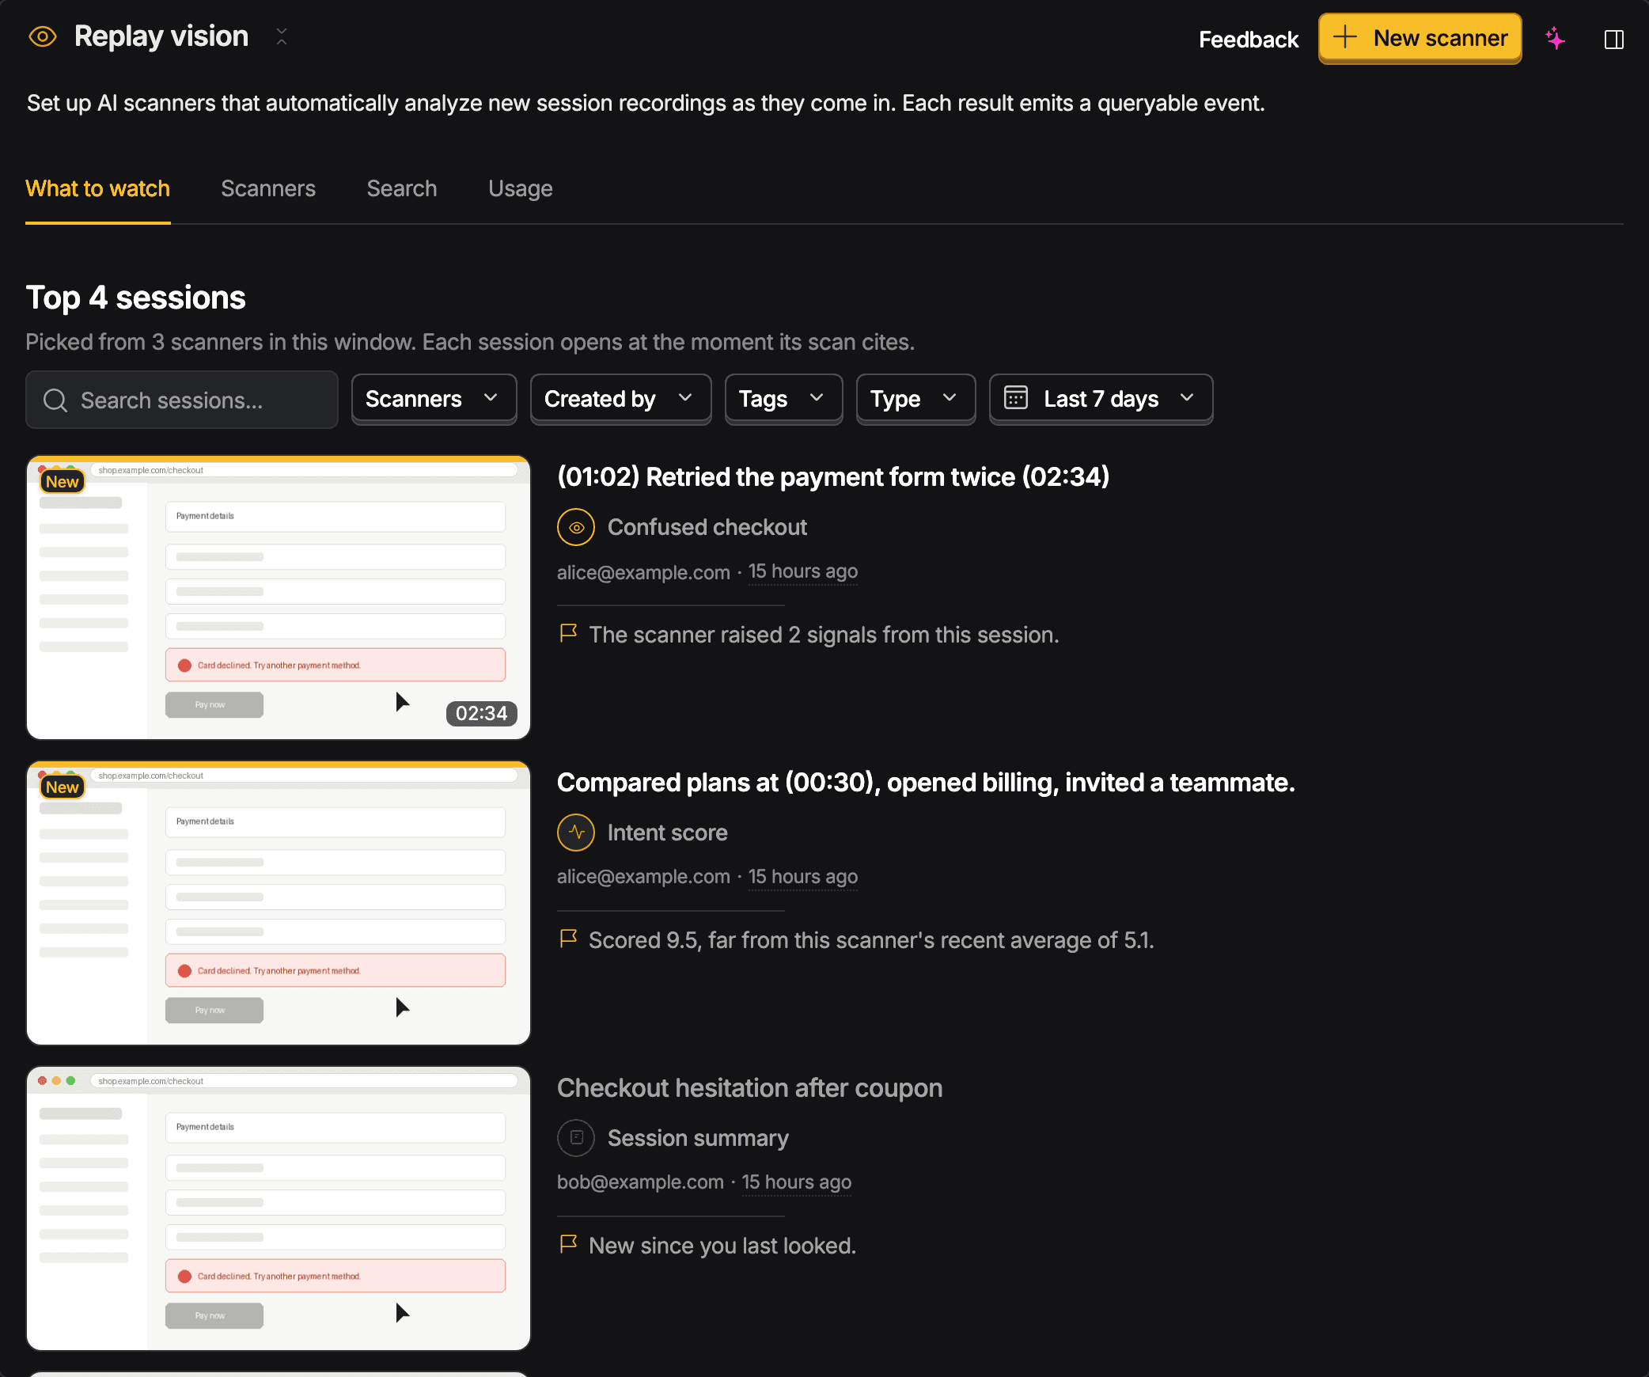This screenshot has height=1377, width=1649.
Task: Click the 02:34 duration badge on thumbnail
Action: [x=481, y=713]
